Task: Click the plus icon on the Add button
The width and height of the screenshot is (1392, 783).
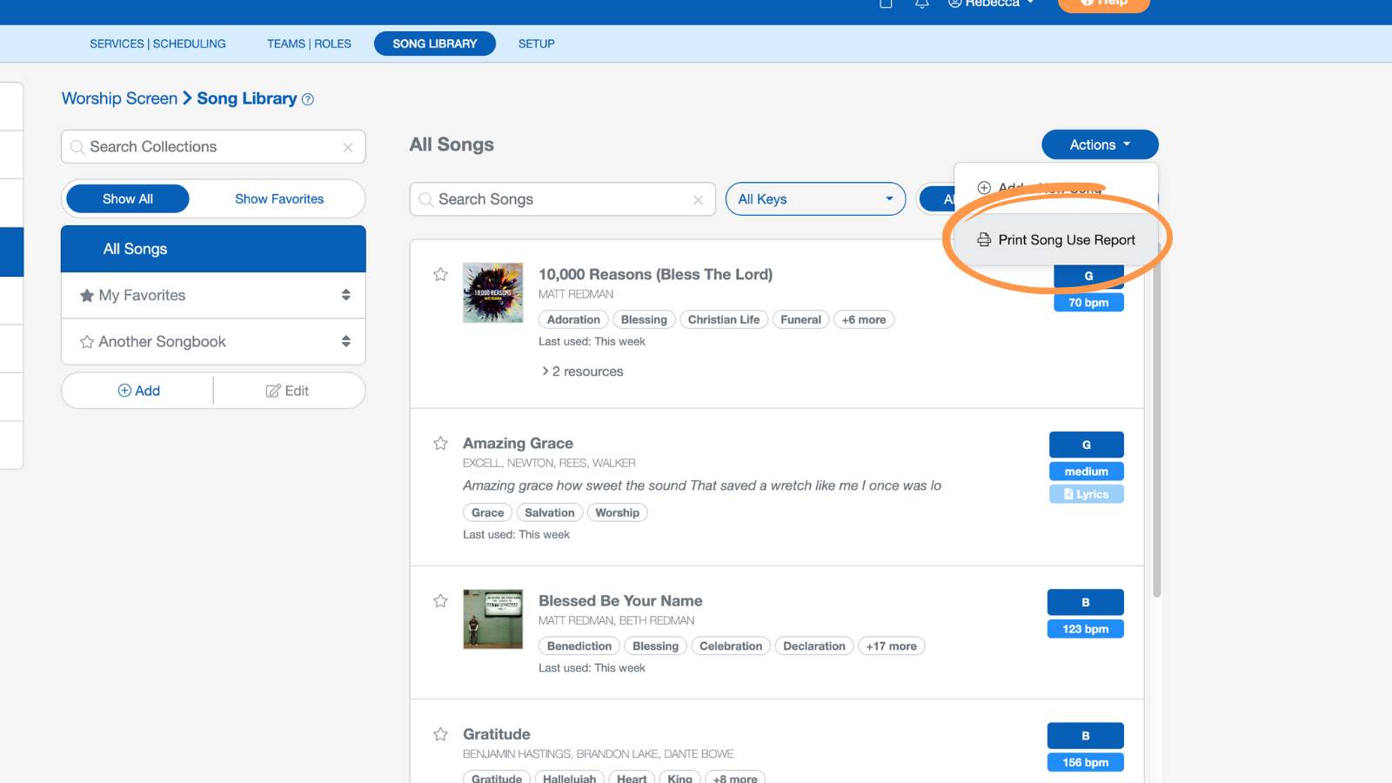Action: (124, 391)
